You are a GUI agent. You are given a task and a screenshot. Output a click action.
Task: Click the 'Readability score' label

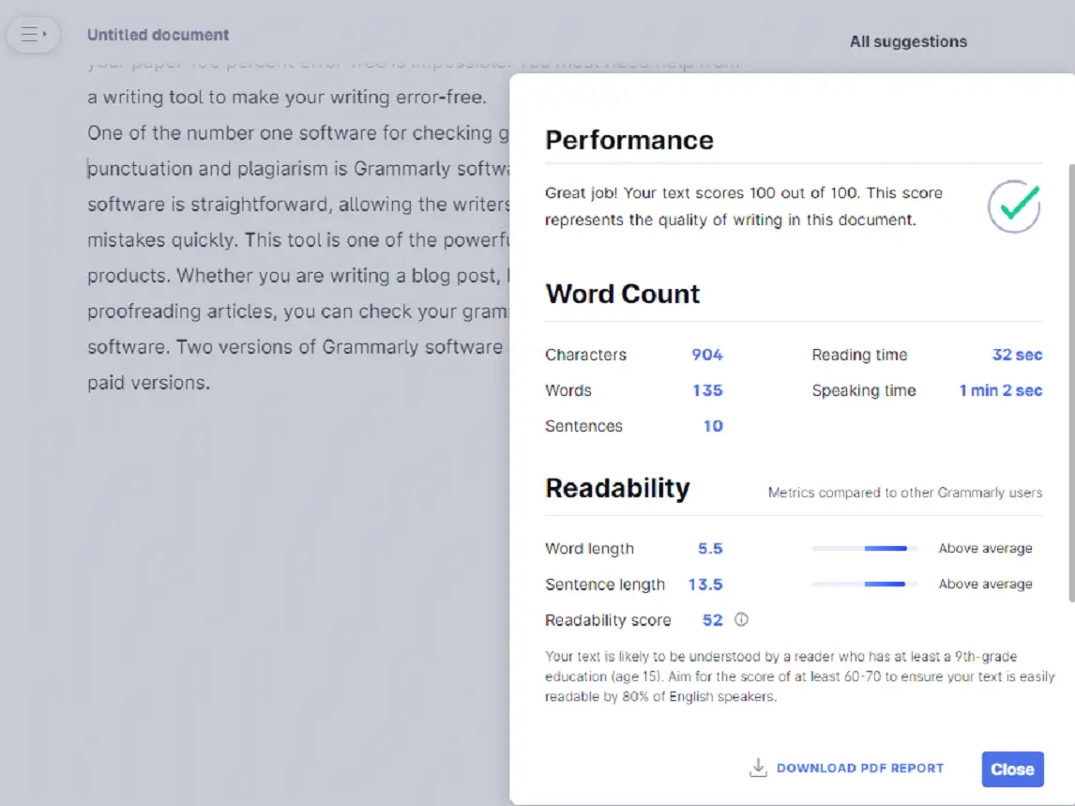pyautogui.click(x=608, y=620)
